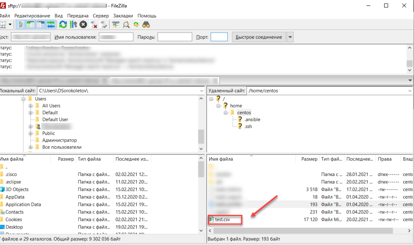Click the Process queue toolbar icon
The height and width of the screenshot is (245, 414).
coord(73,25)
